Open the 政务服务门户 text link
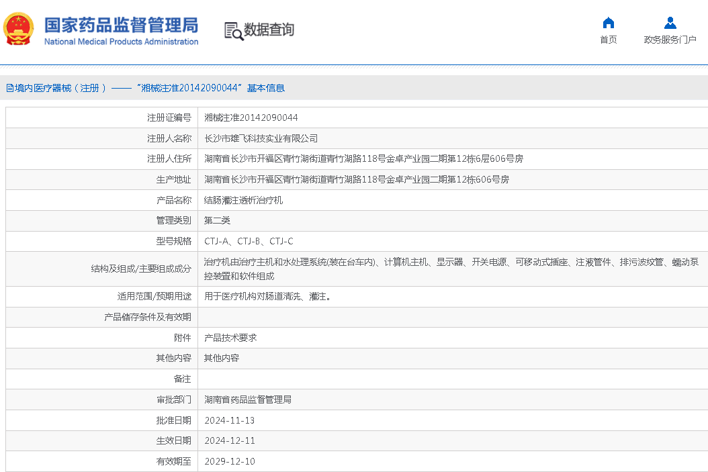708x472 pixels. coord(670,40)
